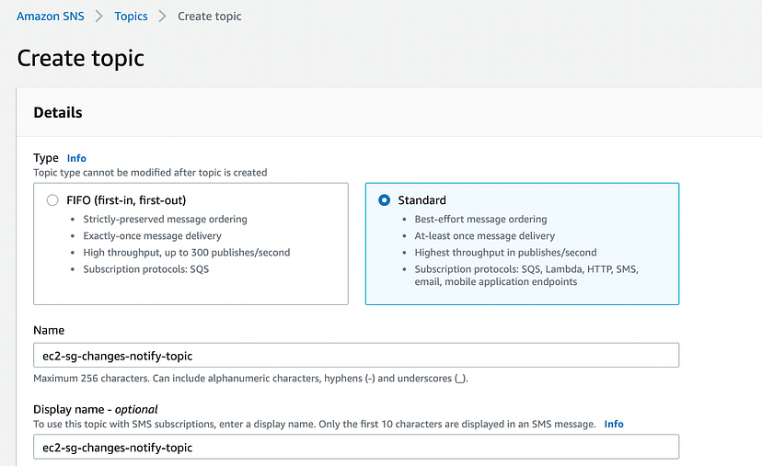Focus the Display name optional input field

coord(355,447)
